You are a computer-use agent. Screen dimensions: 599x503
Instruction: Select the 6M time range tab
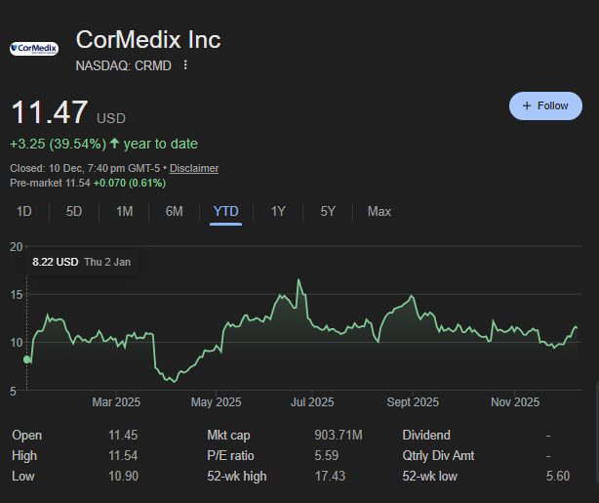click(x=175, y=212)
